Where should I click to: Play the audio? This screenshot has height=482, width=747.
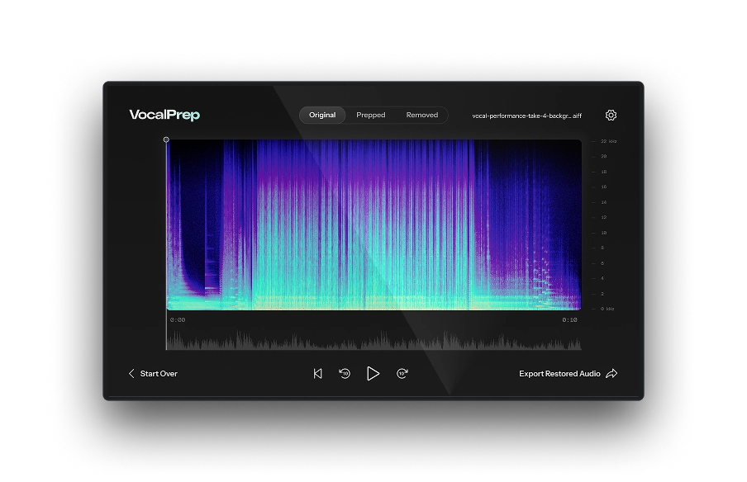point(373,373)
